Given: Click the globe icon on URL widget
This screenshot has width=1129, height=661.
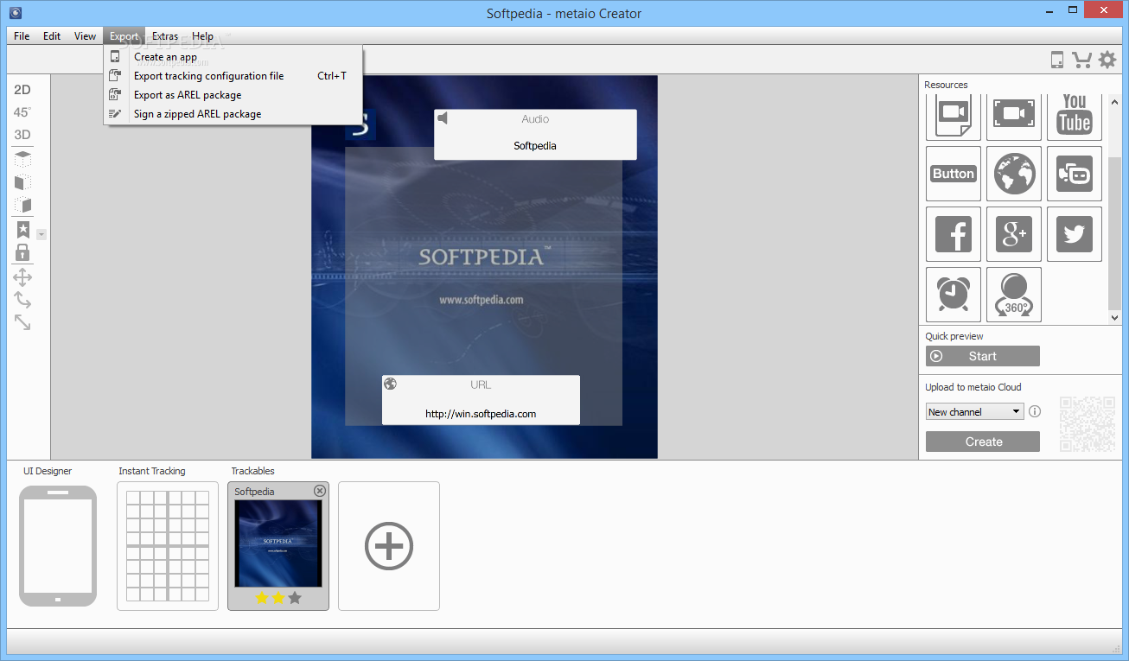Looking at the screenshot, I should point(390,384).
